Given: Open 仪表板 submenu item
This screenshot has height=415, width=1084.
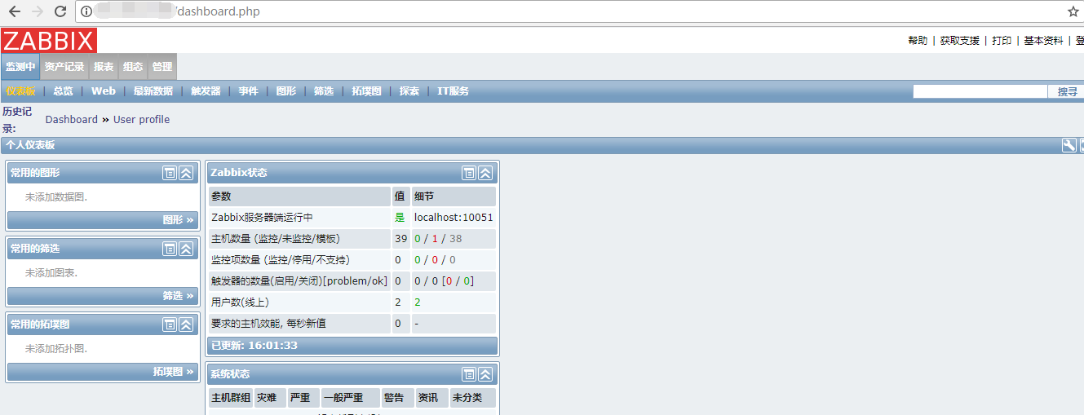Looking at the screenshot, I should (20, 91).
